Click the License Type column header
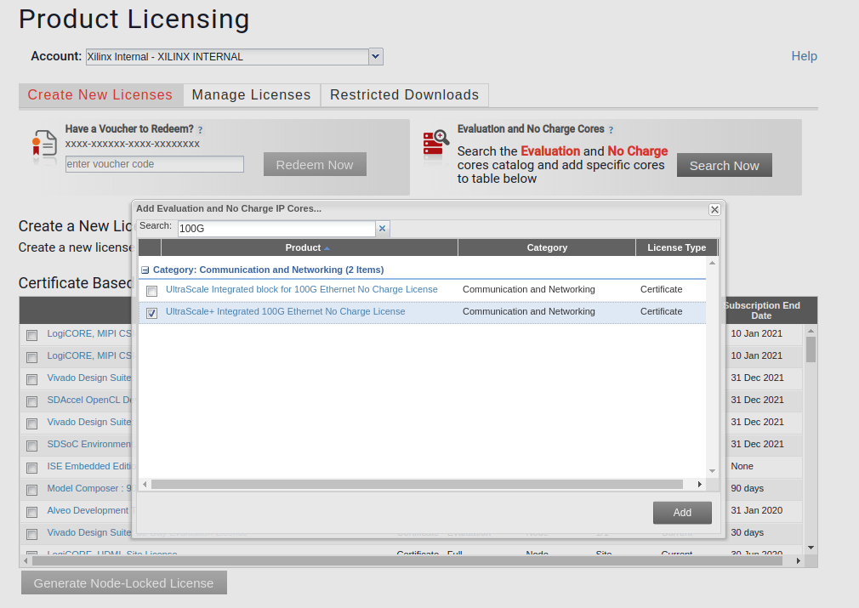This screenshot has height=608, width=859. point(677,247)
